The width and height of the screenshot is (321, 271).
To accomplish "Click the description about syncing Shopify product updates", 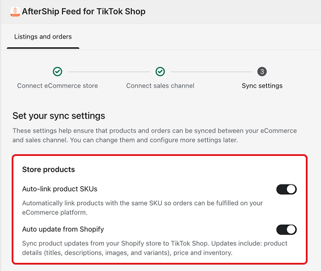I will [x=155, y=248].
